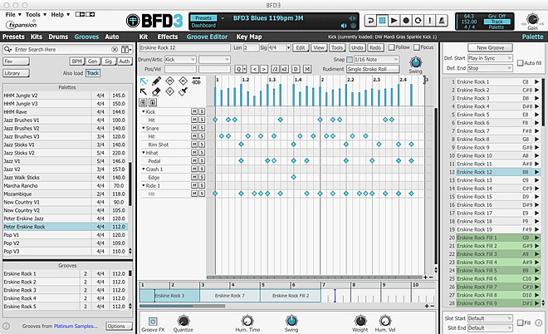Select the black arrow pointer tool
Image resolution: width=548 pixels, height=334 pixels.
tap(144, 91)
